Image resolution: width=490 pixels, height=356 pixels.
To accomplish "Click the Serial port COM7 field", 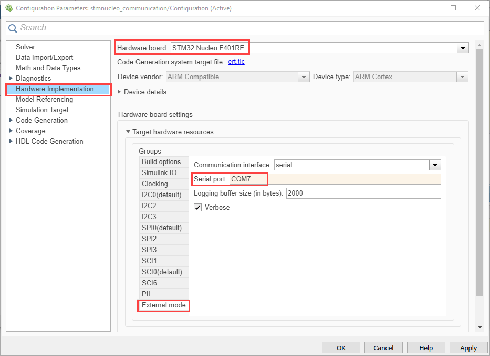I will pos(335,179).
